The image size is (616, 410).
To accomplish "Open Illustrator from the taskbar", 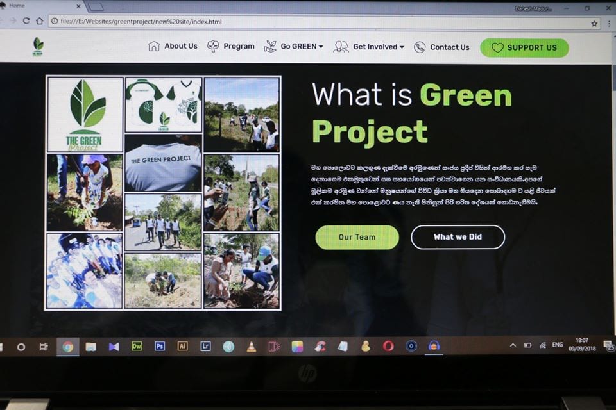I will click(182, 346).
